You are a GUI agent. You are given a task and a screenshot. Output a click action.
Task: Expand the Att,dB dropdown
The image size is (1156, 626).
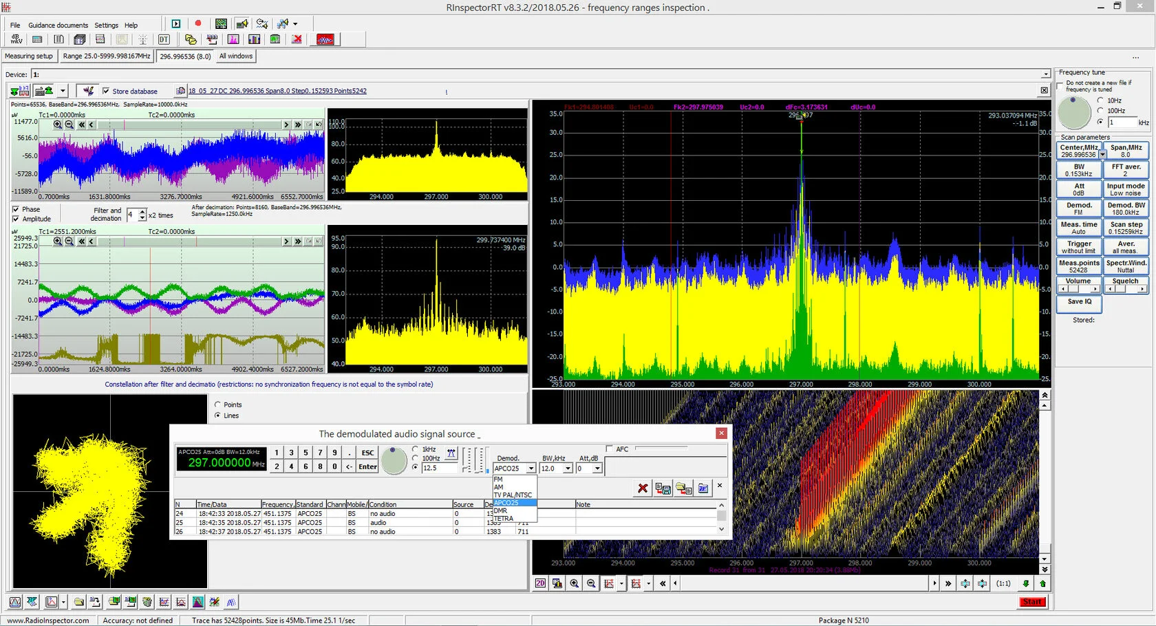click(x=597, y=468)
